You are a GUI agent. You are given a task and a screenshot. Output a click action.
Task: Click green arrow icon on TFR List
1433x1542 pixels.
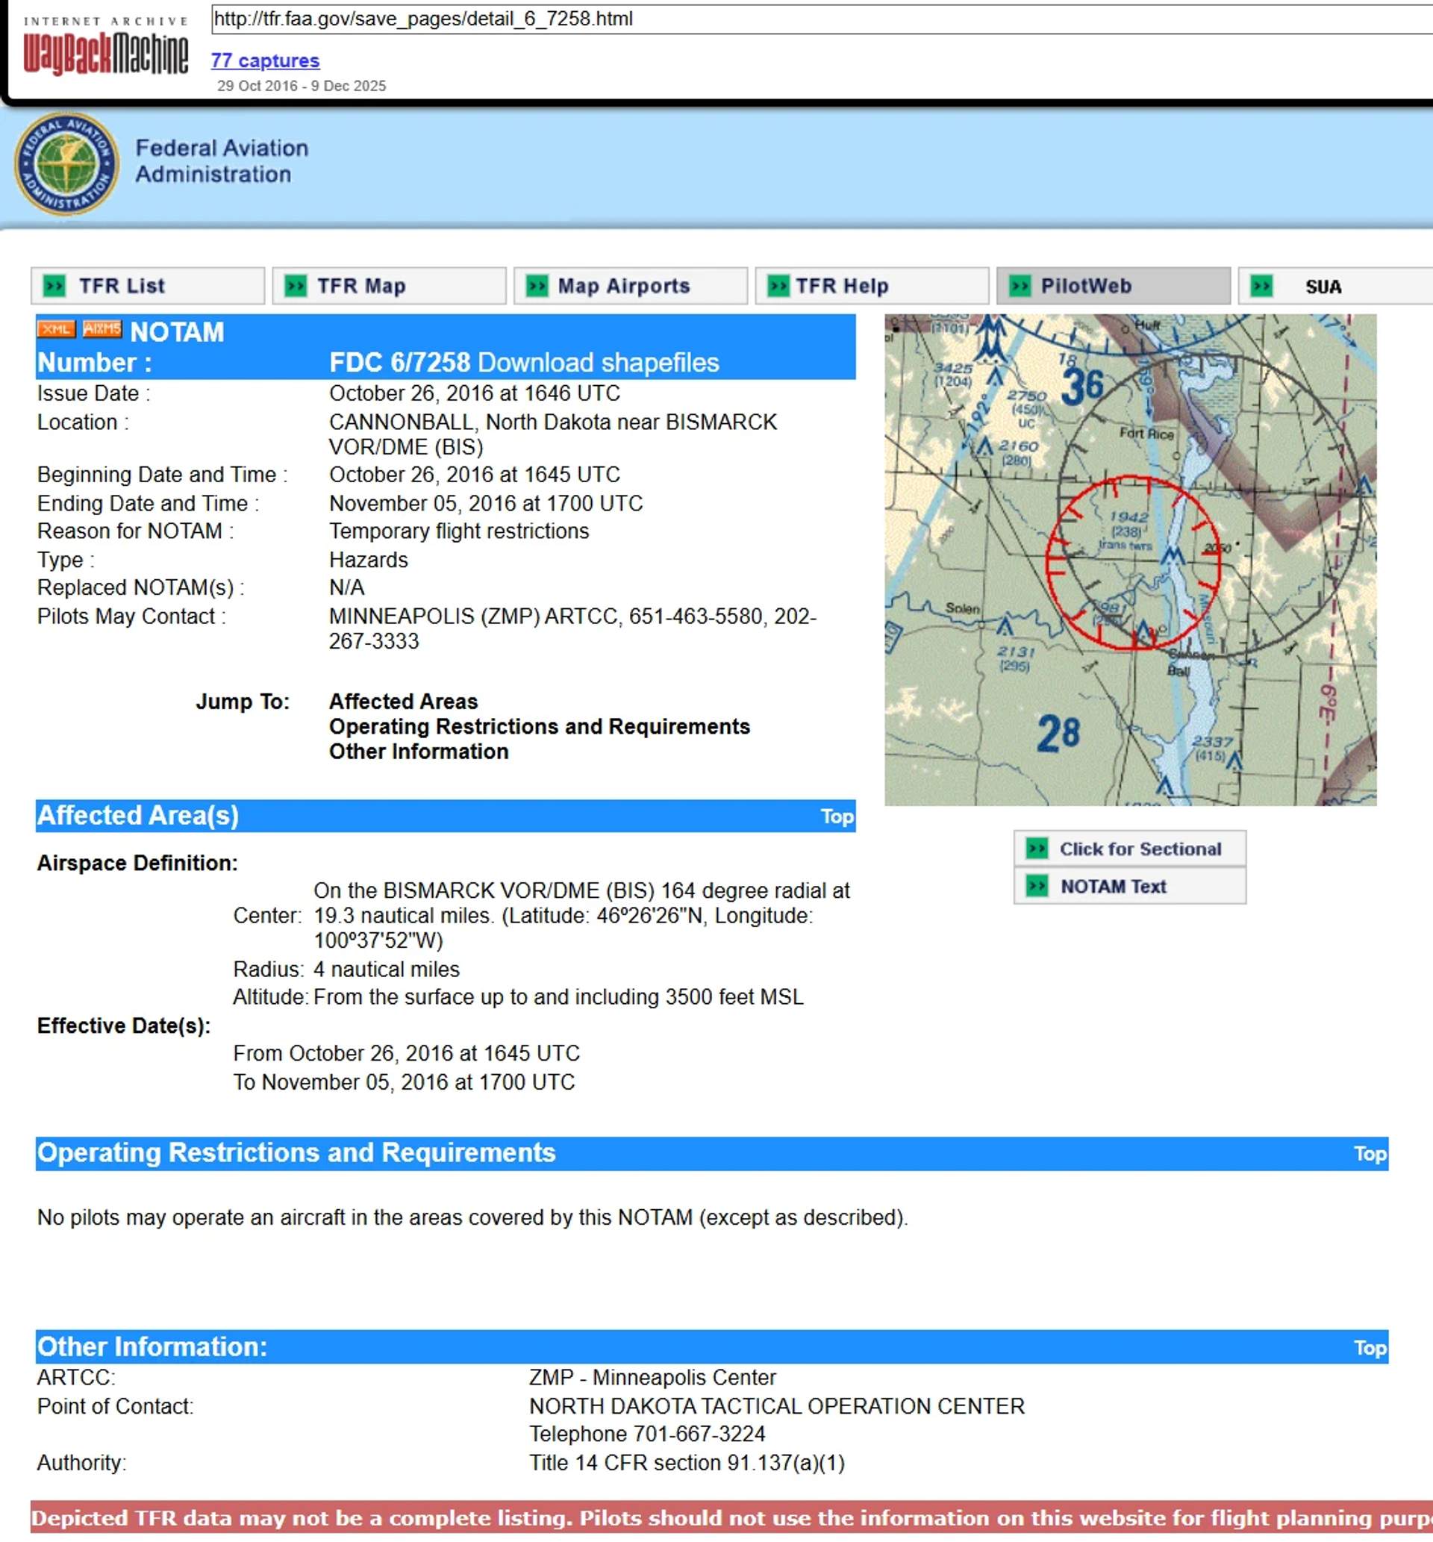[54, 286]
